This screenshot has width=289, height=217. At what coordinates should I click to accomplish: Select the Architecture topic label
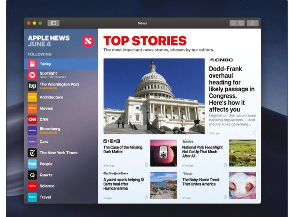click(x=51, y=97)
